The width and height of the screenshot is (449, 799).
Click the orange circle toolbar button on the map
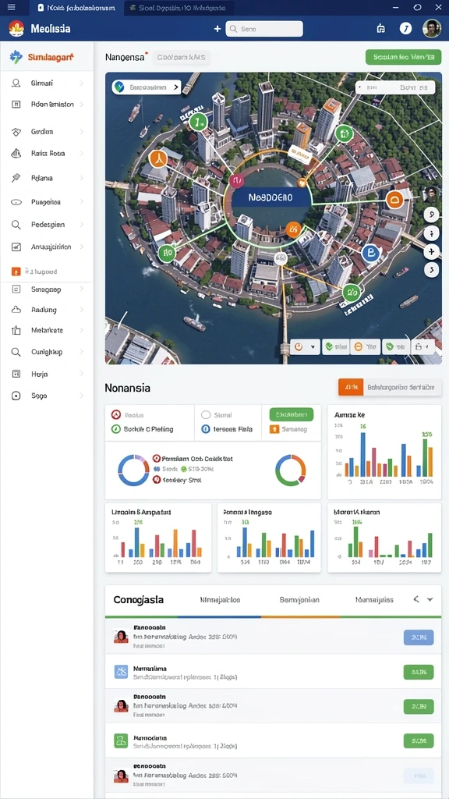click(357, 346)
